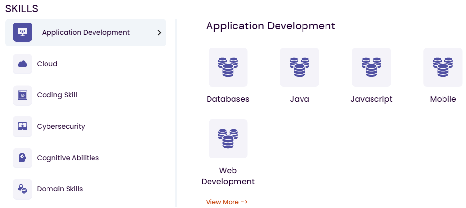Click the Coding Skill icon

pyautogui.click(x=23, y=95)
